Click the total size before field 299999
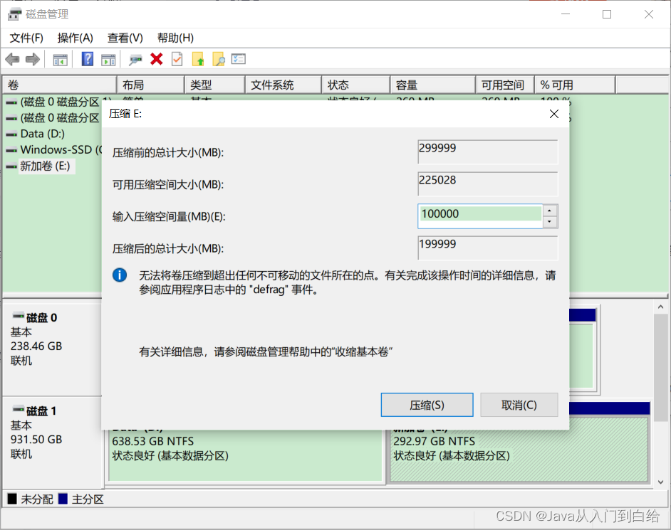The height and width of the screenshot is (530, 671). [x=488, y=152]
